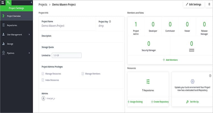Open Repositories in the sidebar

point(12,25)
